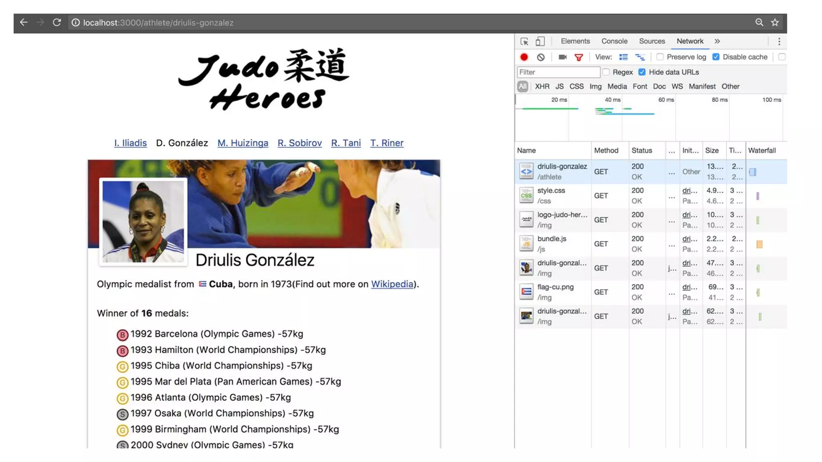This screenshot has width=822, height=462.
Task: Reload the page in the browser
Action: [x=57, y=23]
